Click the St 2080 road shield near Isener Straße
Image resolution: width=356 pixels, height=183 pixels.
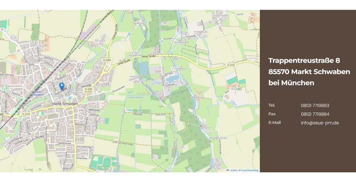107,60
